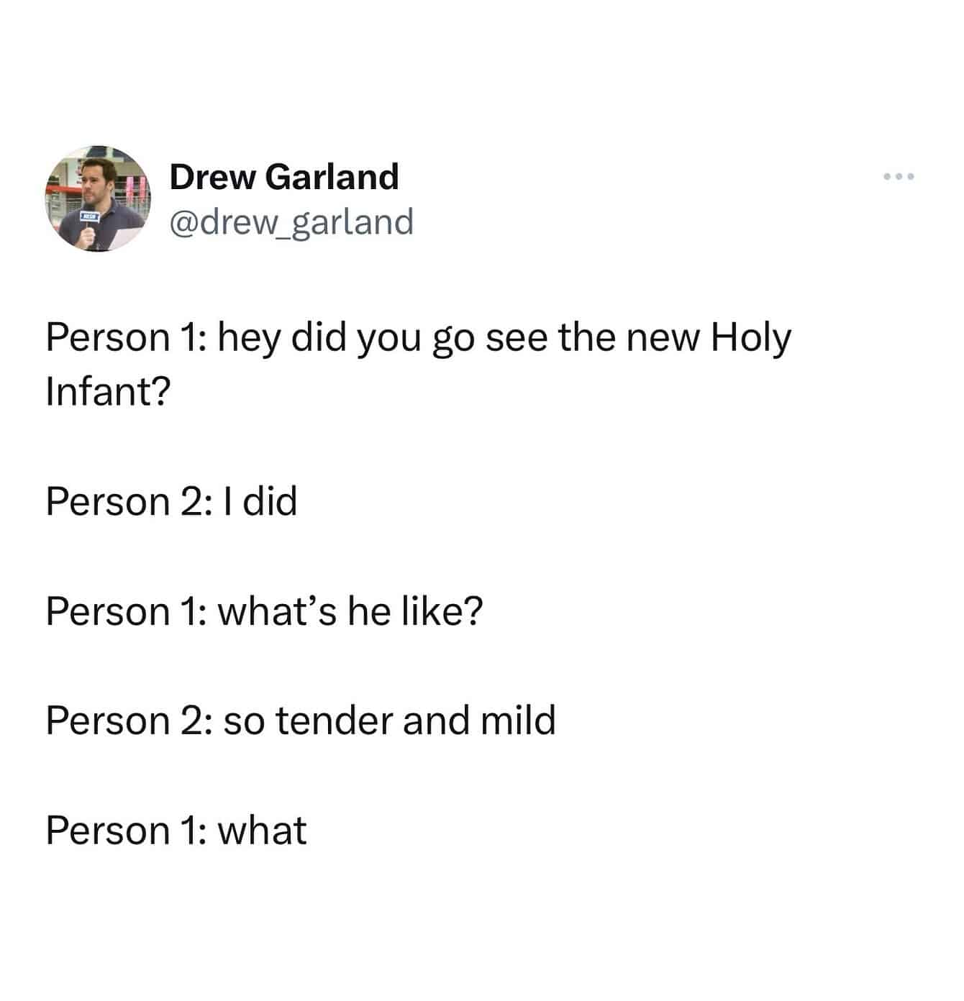Click the "@" symbol of the handle
Image resolution: width=964 pixels, height=1001 pixels.
point(184,222)
